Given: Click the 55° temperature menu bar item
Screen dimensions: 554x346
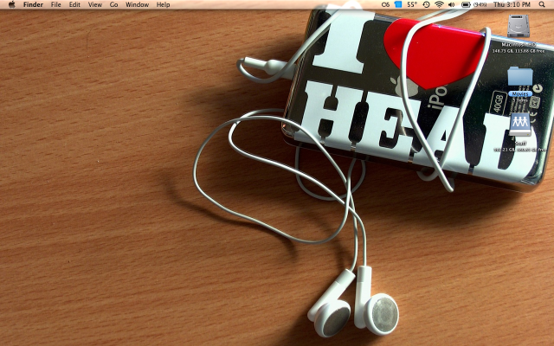Looking at the screenshot, I should [x=412, y=4].
